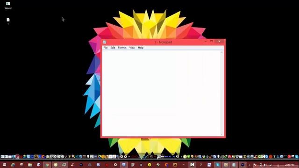The image size is (299, 168).
Task: Show hidden system tray icons
Action: [249, 165]
